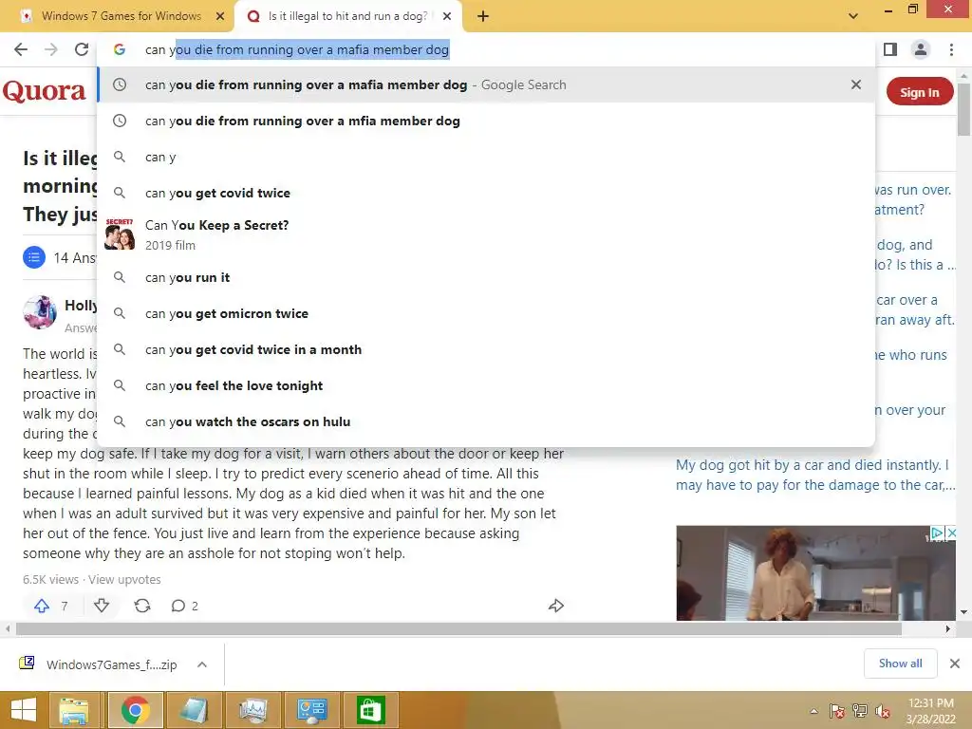Select suggestion 'can you die from running over a mafia member dog'
Screen dimensions: 972x729
(486, 84)
